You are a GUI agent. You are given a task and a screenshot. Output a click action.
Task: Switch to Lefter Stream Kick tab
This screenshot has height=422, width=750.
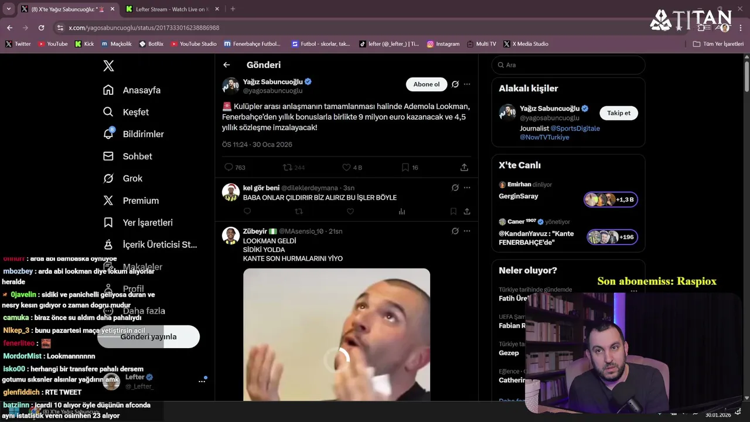(172, 9)
